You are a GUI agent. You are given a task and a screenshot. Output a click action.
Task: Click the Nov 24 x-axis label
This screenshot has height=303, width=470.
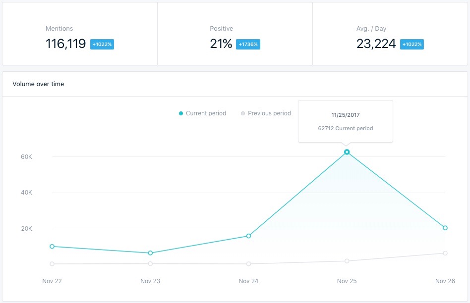tap(248, 281)
